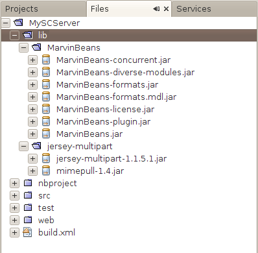258x253 pixels.
Task: Select MarvinBeans-formats.mdl.jar file name
Action: 116,97
